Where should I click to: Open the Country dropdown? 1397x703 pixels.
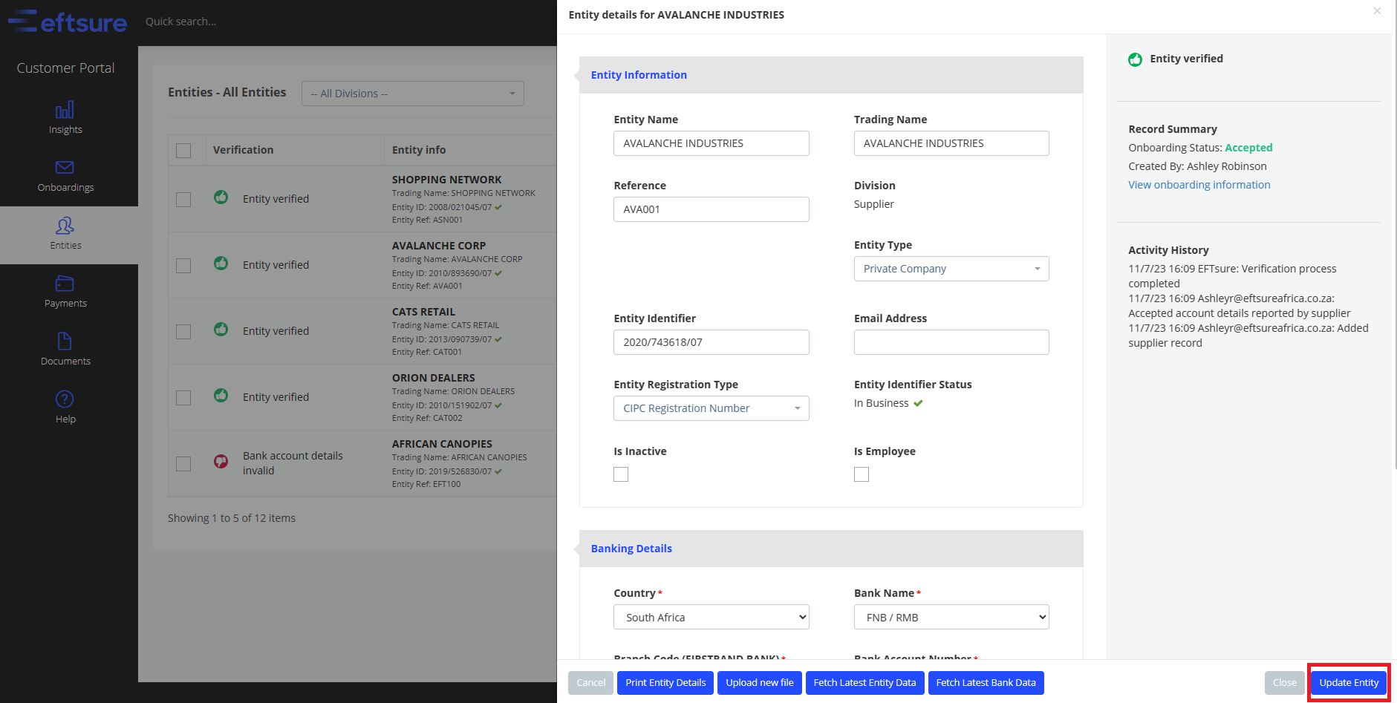[711, 617]
